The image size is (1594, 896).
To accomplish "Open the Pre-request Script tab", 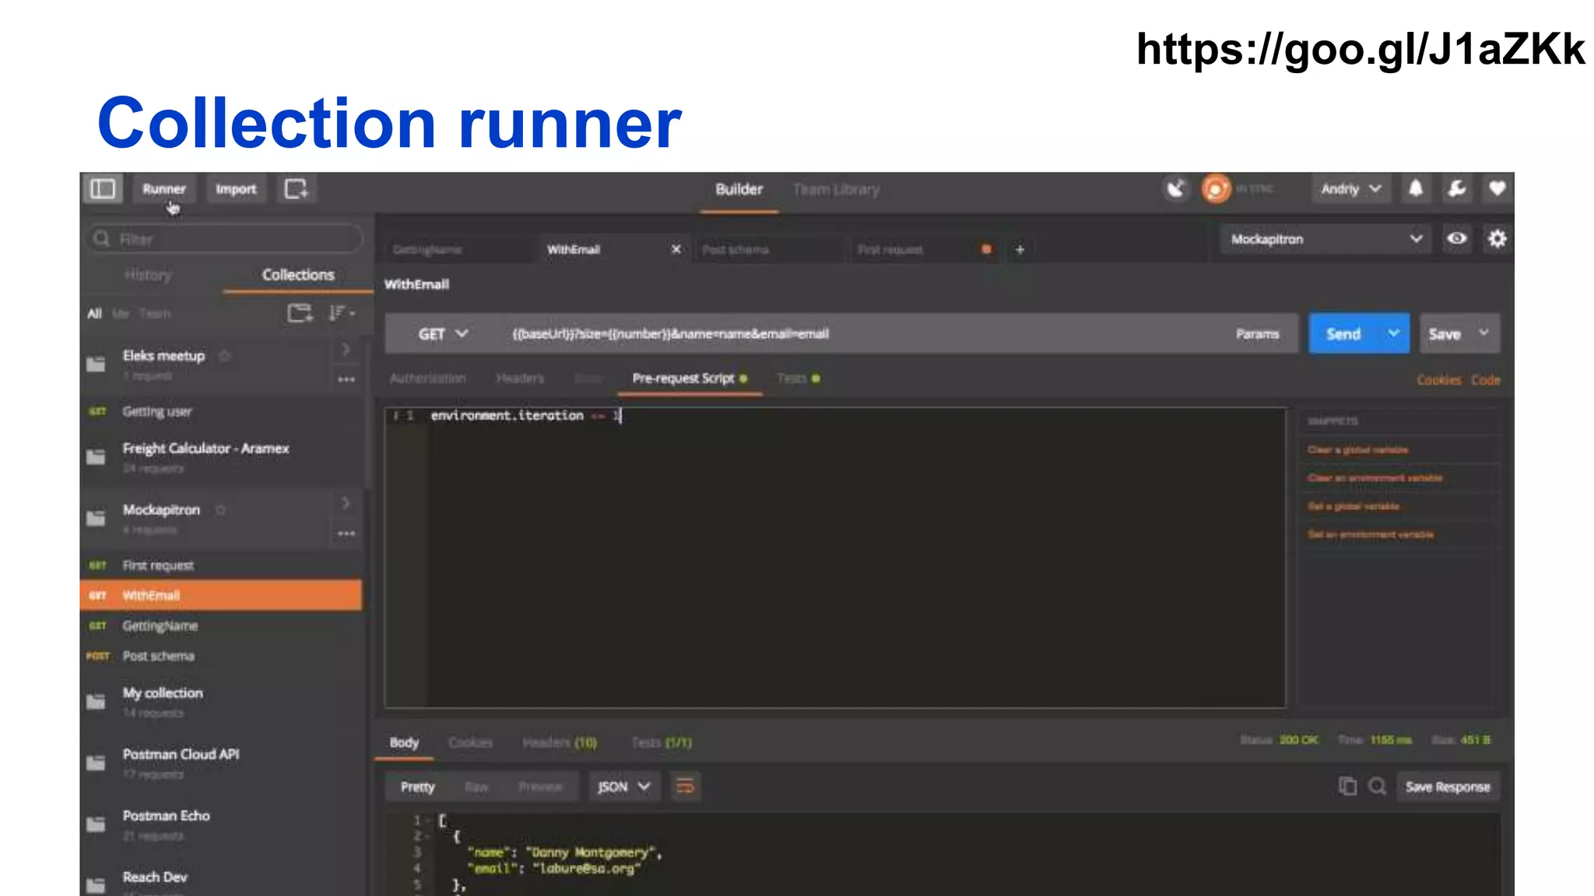I will pos(689,379).
